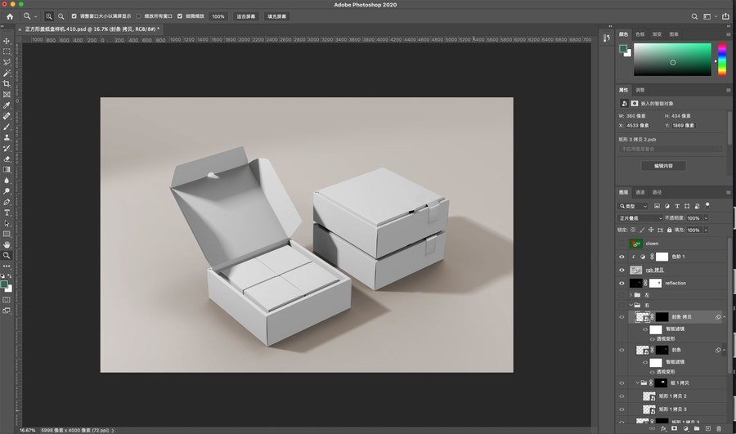The height and width of the screenshot is (434, 736).
Task: Click Add layer style fx icon
Action: pyautogui.click(x=663, y=428)
